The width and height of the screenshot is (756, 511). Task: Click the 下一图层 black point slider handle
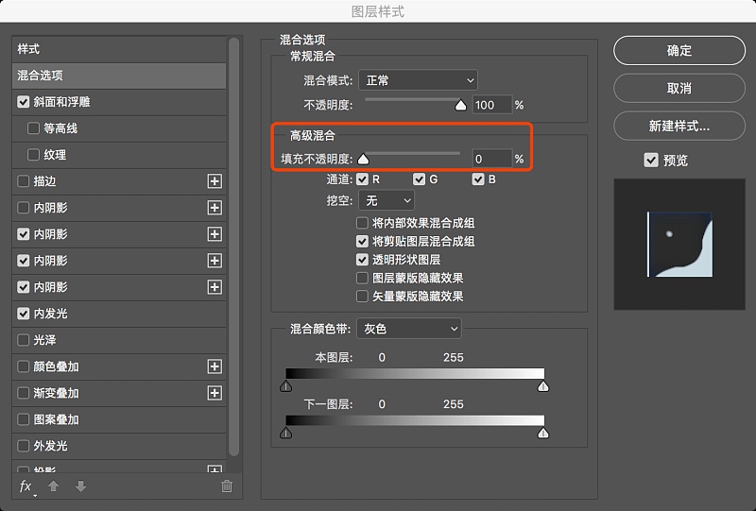coord(286,433)
